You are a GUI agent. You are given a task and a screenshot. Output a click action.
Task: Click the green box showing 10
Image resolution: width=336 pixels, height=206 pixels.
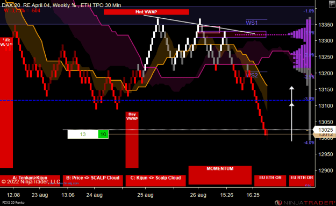103,134
